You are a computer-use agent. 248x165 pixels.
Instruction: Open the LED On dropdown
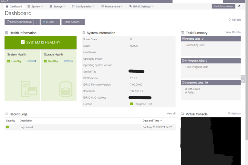pyautogui.click(x=50, y=22)
